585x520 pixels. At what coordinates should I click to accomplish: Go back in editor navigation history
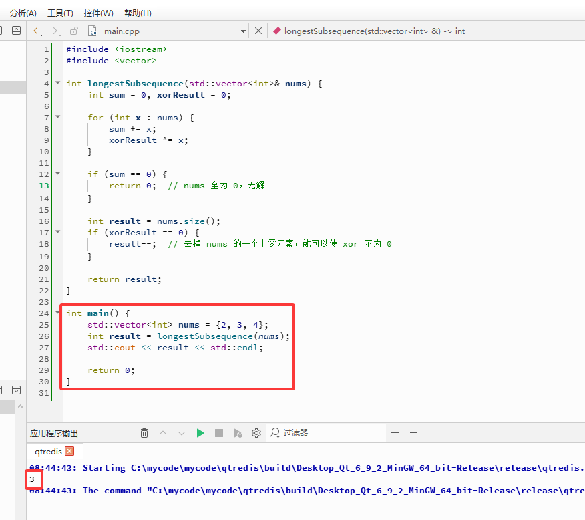point(37,31)
